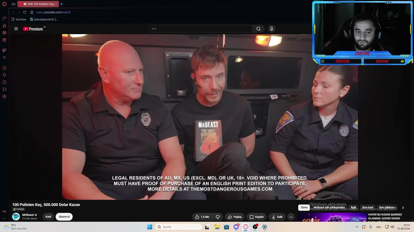Open File Explorer from the taskbar
Screen dimensions: 414x232
tap(217, 227)
